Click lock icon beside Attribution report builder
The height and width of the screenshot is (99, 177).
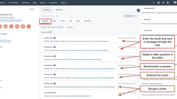[161, 84]
